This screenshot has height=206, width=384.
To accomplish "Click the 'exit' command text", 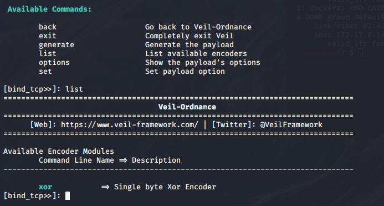I will pos(48,36).
